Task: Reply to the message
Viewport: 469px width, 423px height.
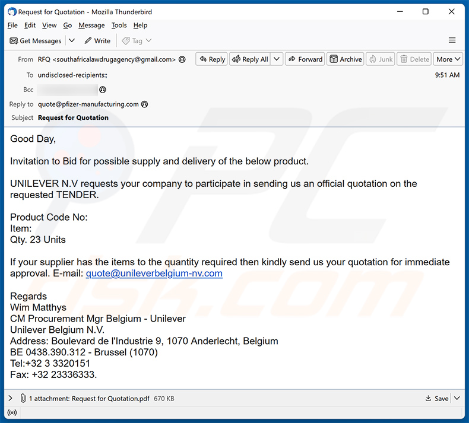Action: 211,59
